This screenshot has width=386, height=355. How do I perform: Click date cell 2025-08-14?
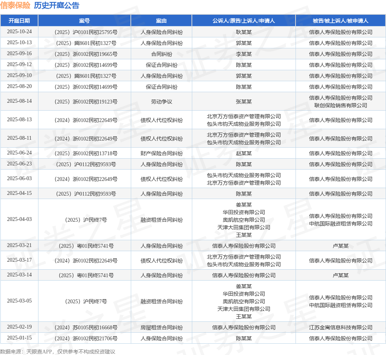[19, 101]
